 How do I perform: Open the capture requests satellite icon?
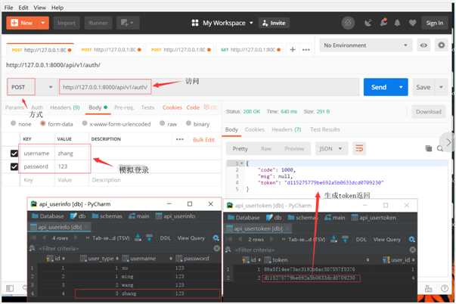[x=368, y=23]
